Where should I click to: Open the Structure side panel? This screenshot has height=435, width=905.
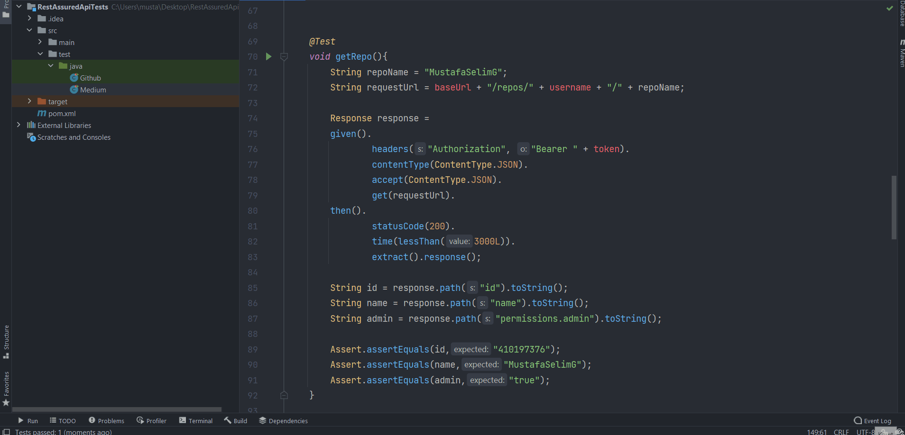click(6, 342)
